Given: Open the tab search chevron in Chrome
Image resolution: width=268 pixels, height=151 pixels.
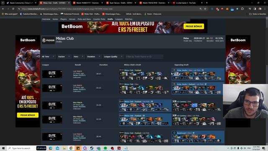Looking at the screenshot, I should pos(3,3).
